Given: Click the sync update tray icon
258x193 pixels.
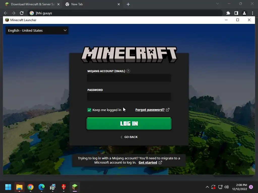Looking at the screenshot, I should (x=213, y=187).
